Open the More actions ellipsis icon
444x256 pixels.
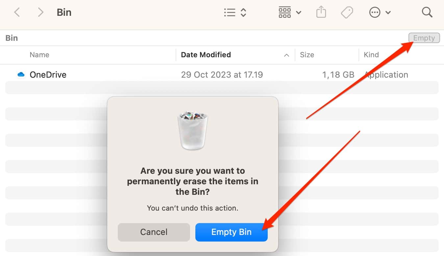375,13
